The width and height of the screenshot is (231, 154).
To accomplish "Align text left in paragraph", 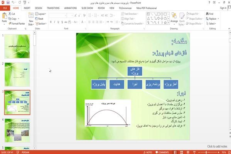I will [89, 22].
